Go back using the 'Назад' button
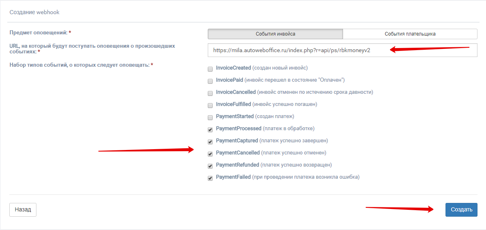This screenshot has height=230, width=486. (x=23, y=210)
